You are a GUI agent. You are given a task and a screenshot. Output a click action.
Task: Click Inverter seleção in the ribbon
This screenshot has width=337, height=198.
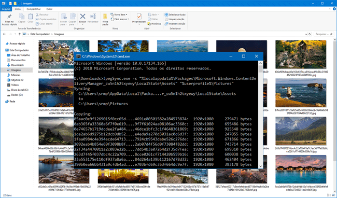tap(175, 24)
